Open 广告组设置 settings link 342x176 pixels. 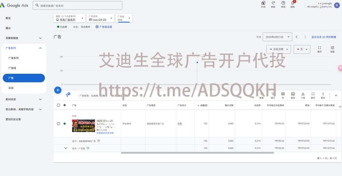tap(104, 27)
